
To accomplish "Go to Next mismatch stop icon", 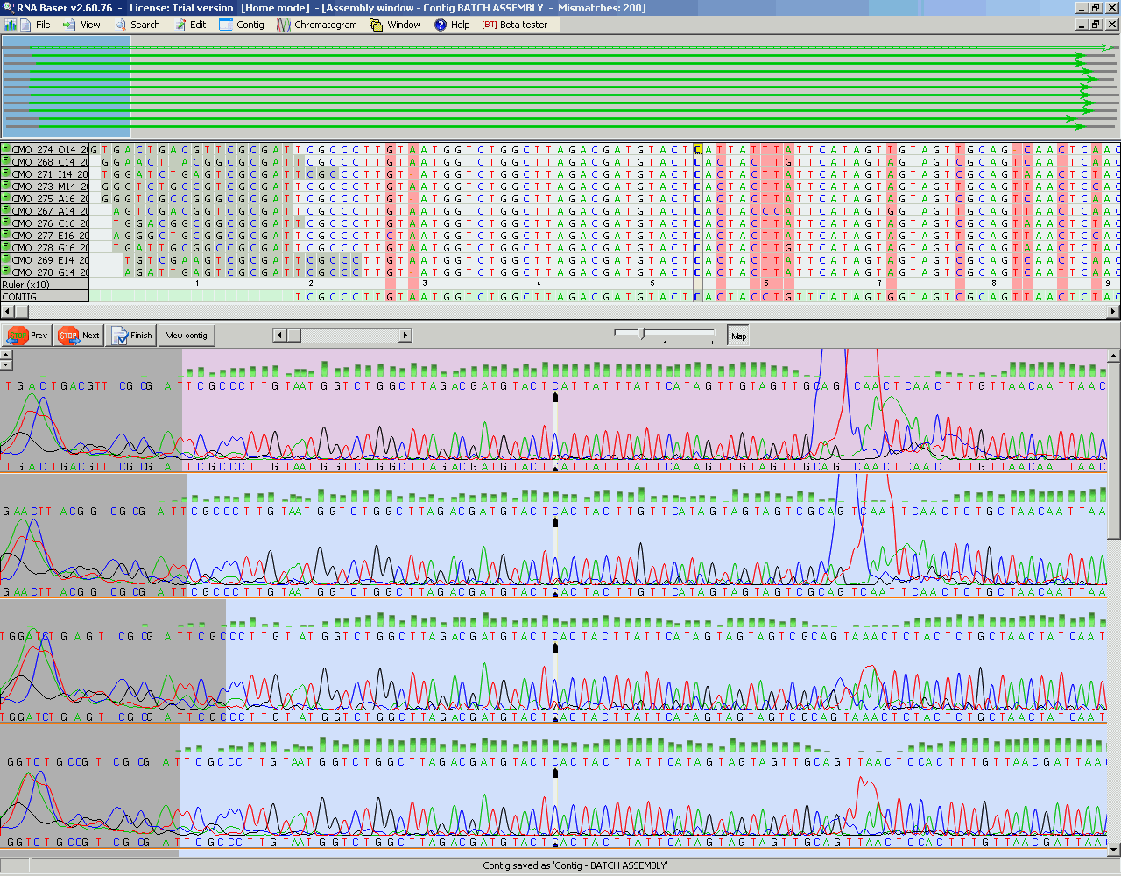I will tap(68, 336).
